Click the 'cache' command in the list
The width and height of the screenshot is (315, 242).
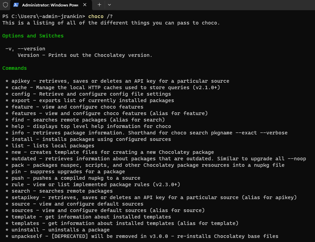pos(19,87)
